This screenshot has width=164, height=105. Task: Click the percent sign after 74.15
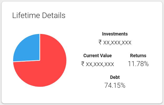(x=123, y=85)
